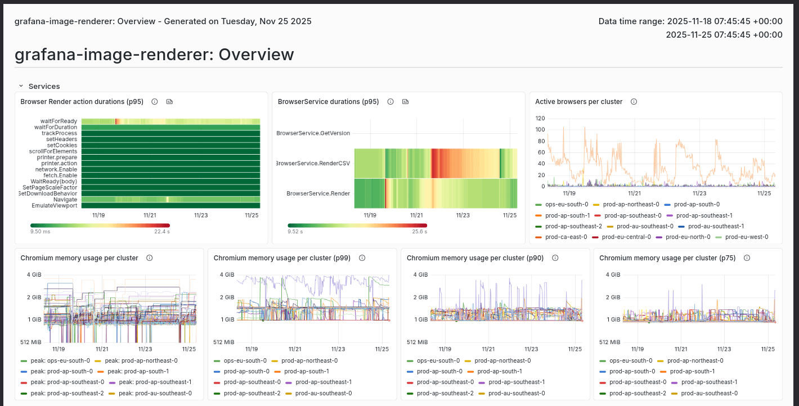Open info tooltip on Browser Render action durations panel
Viewport: 799px width, 406px height.
tap(155, 102)
